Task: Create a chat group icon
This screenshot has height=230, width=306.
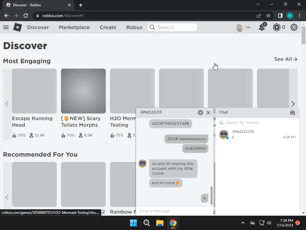Action: click(292, 113)
